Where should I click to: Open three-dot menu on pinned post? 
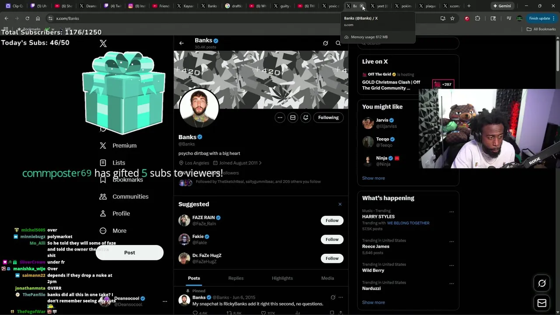point(341,297)
